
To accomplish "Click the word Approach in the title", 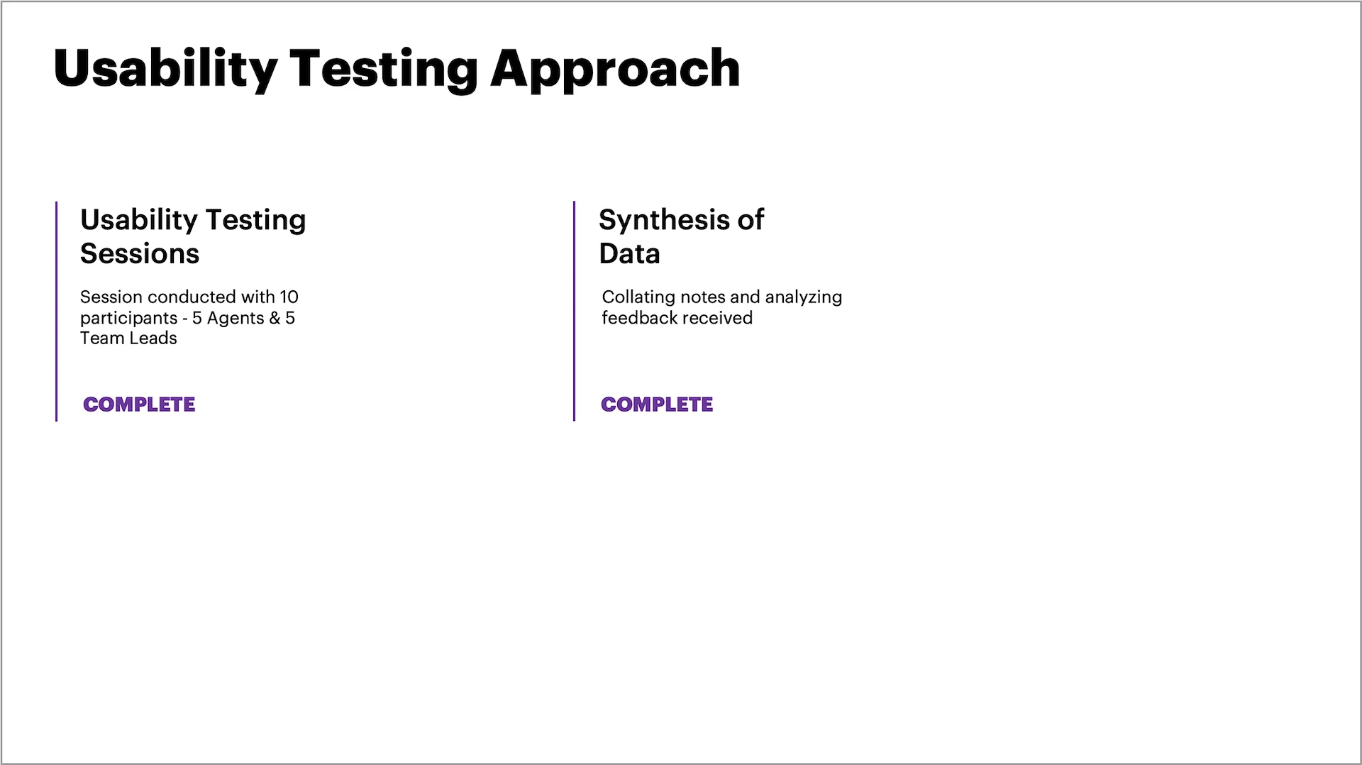I will click(615, 70).
